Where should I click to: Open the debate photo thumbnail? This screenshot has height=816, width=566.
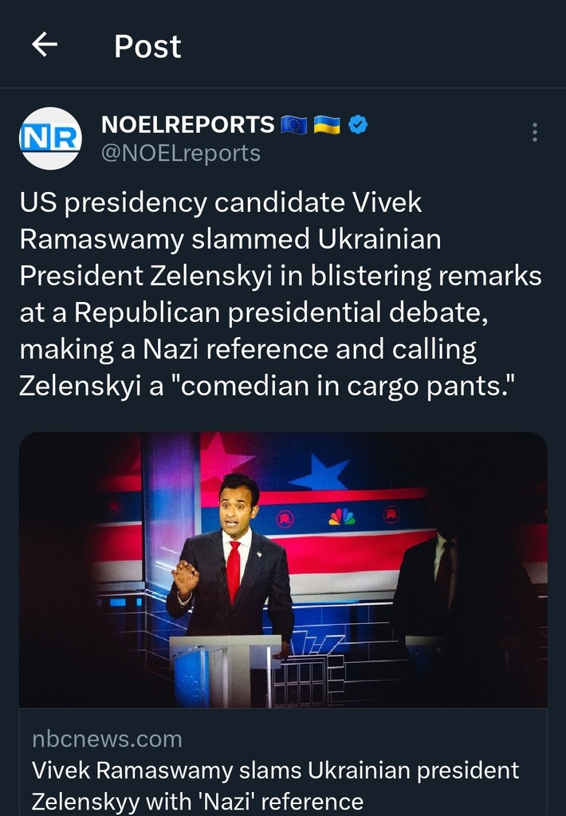(x=283, y=570)
